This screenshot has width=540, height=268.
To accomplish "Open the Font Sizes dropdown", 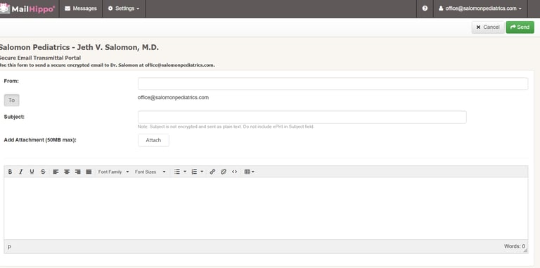I will click(x=150, y=172).
